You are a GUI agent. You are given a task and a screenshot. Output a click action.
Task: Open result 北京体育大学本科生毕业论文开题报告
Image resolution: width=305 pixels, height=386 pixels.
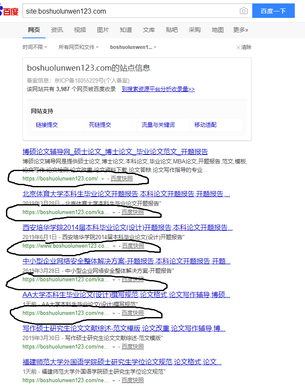(x=126, y=194)
